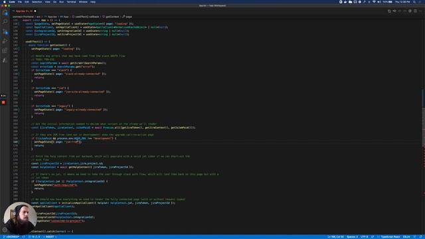Click the ESLint status bar item

pyautogui.click(x=406, y=237)
